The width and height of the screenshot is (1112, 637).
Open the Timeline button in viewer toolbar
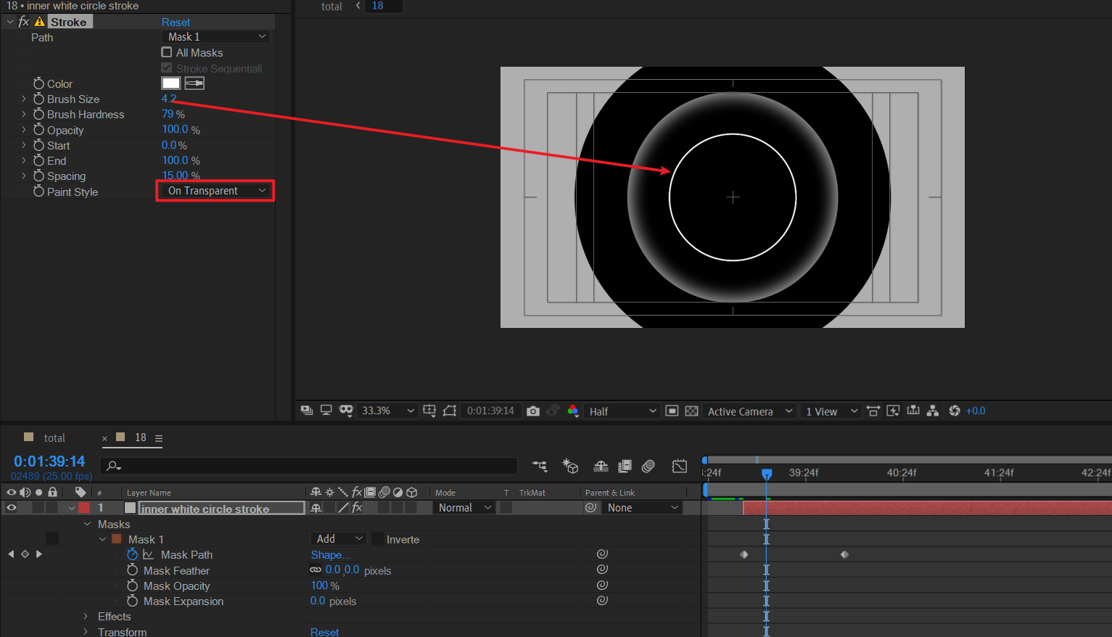click(913, 411)
